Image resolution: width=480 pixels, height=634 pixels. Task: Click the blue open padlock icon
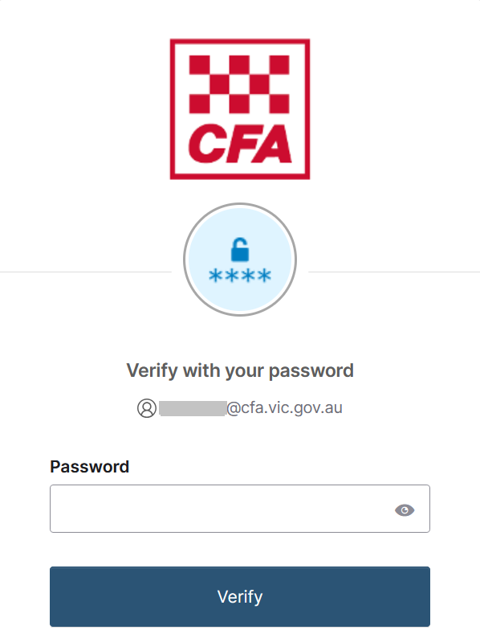click(239, 249)
